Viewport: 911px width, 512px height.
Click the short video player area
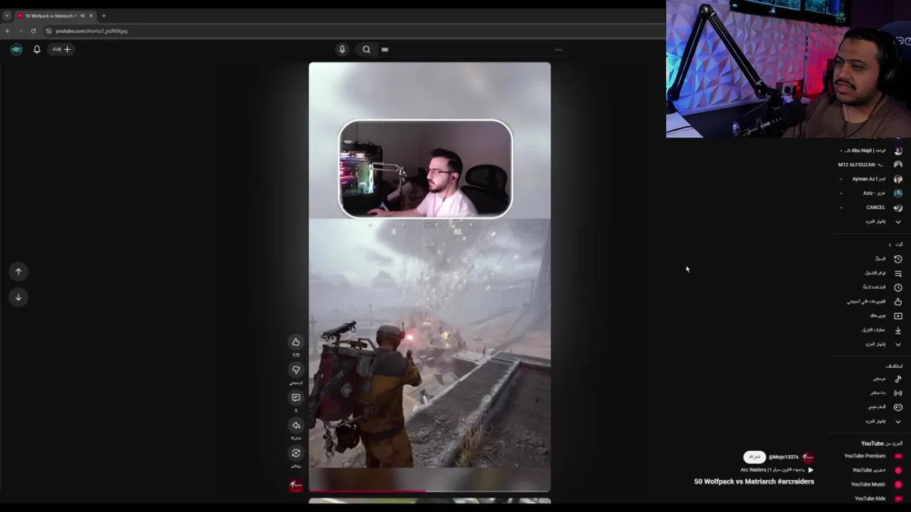pos(430,277)
